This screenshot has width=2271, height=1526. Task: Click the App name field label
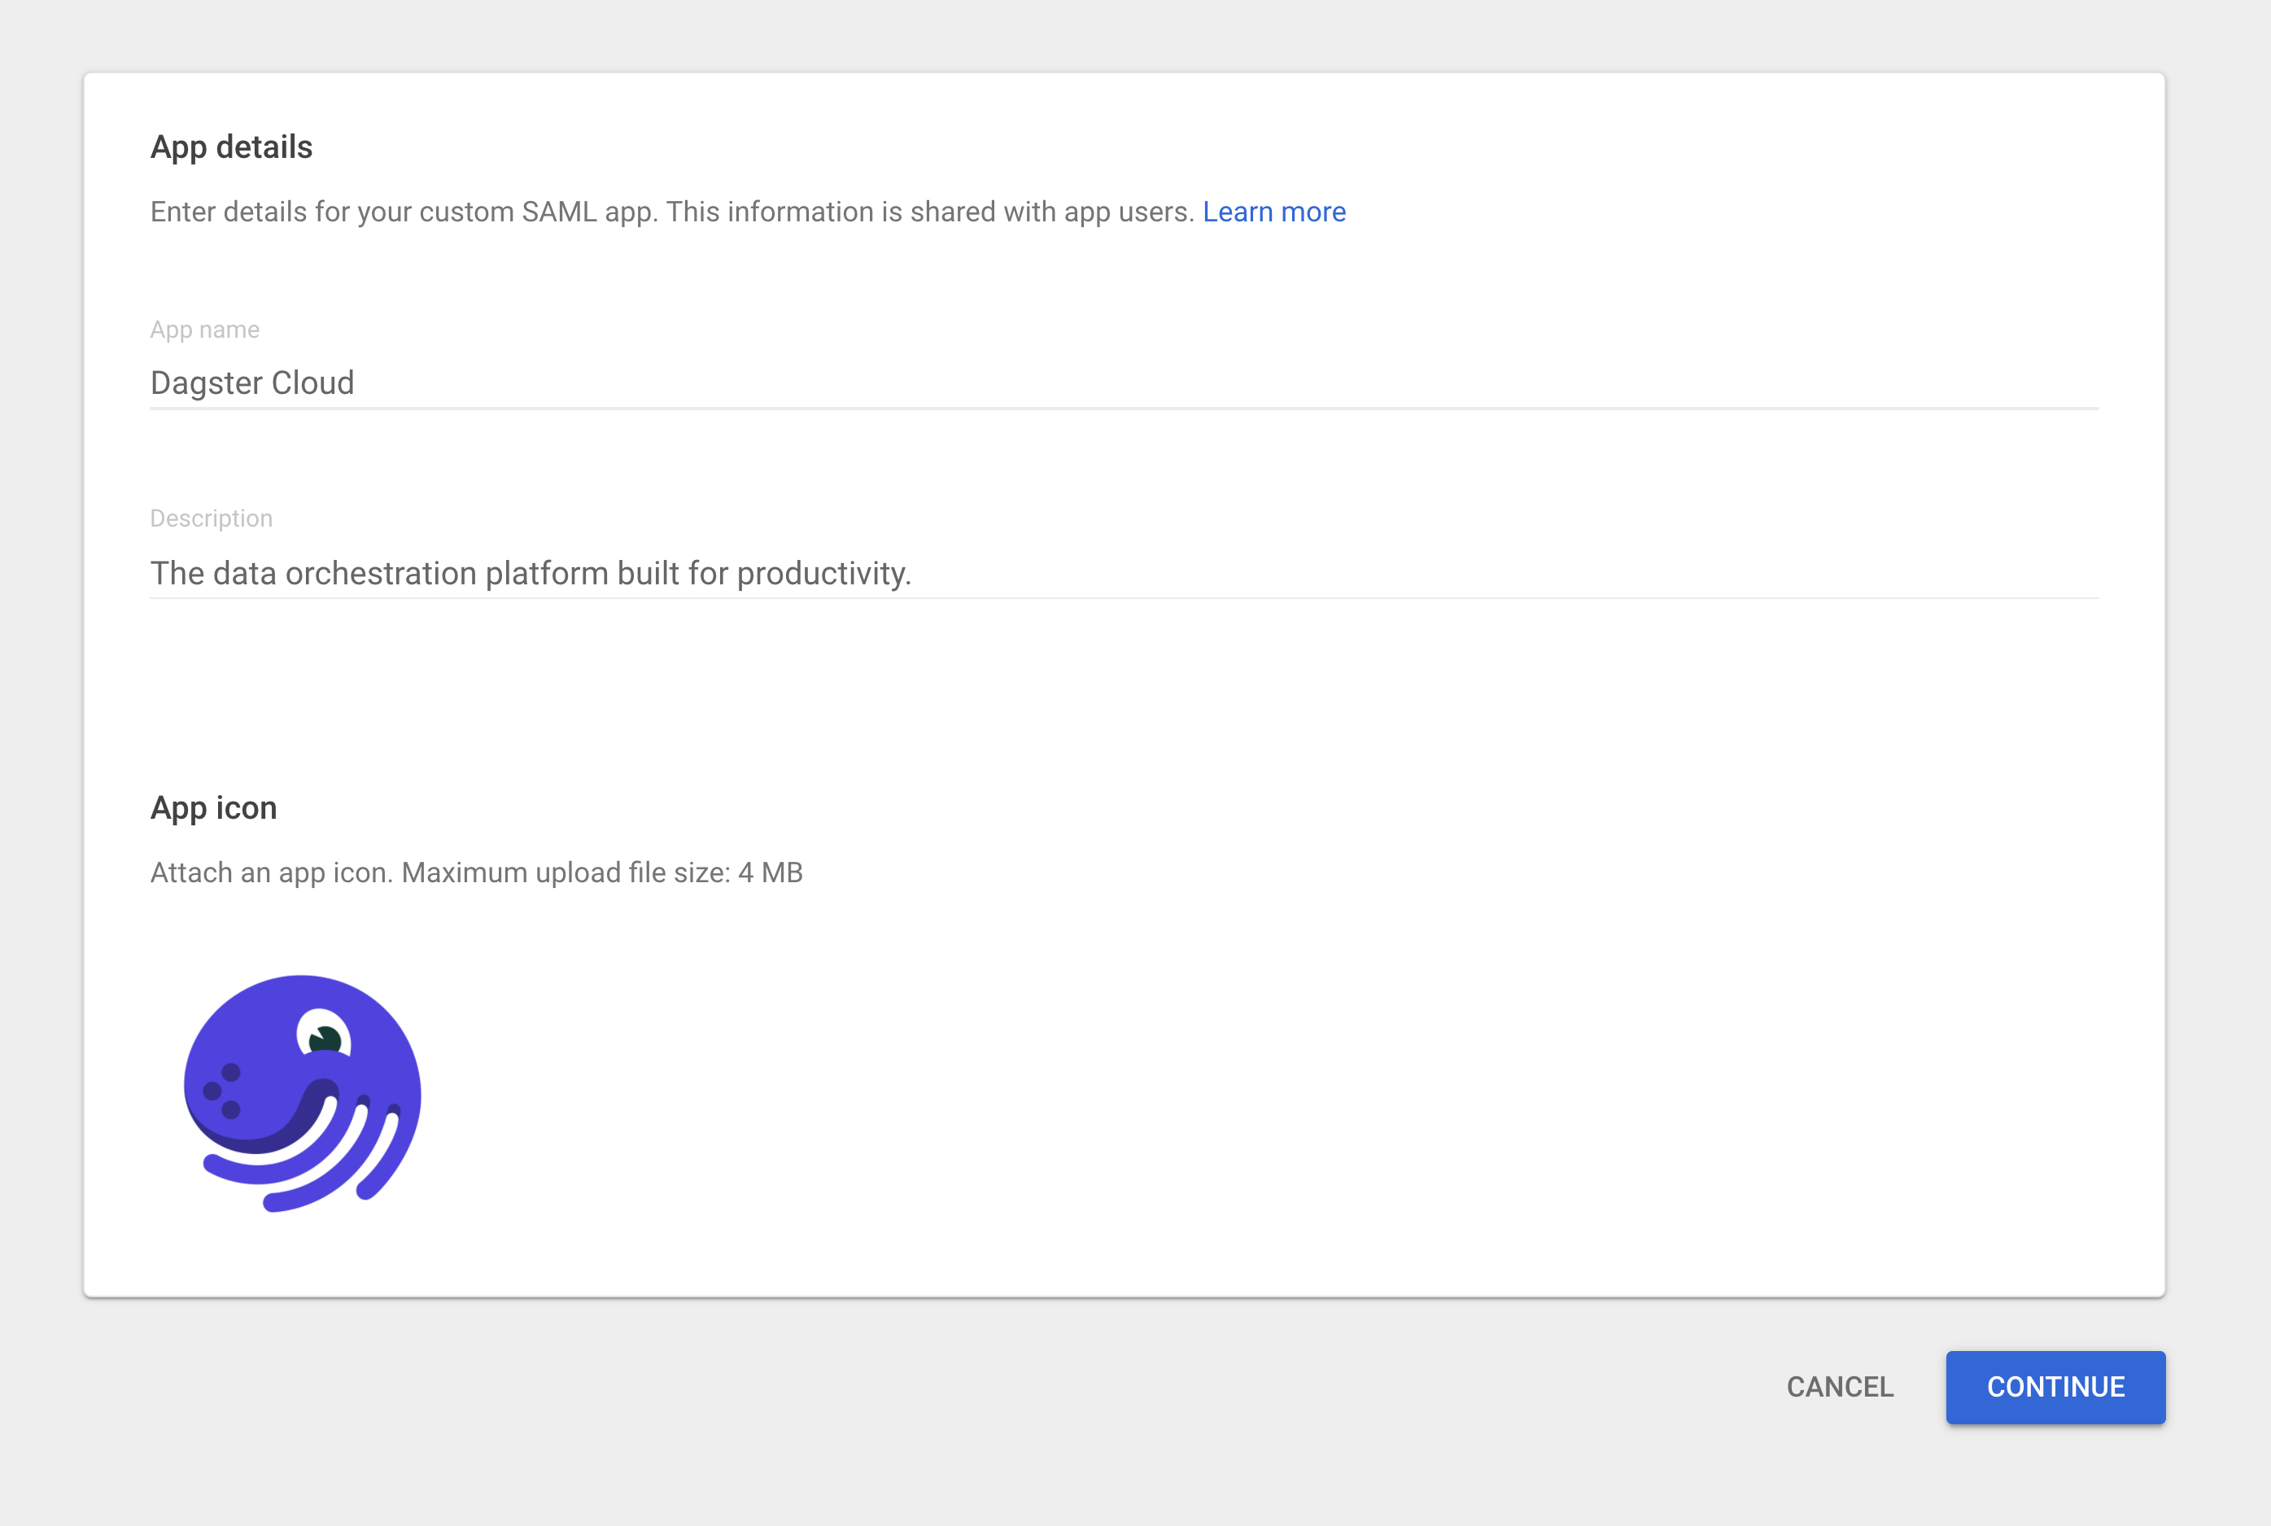pyautogui.click(x=204, y=330)
